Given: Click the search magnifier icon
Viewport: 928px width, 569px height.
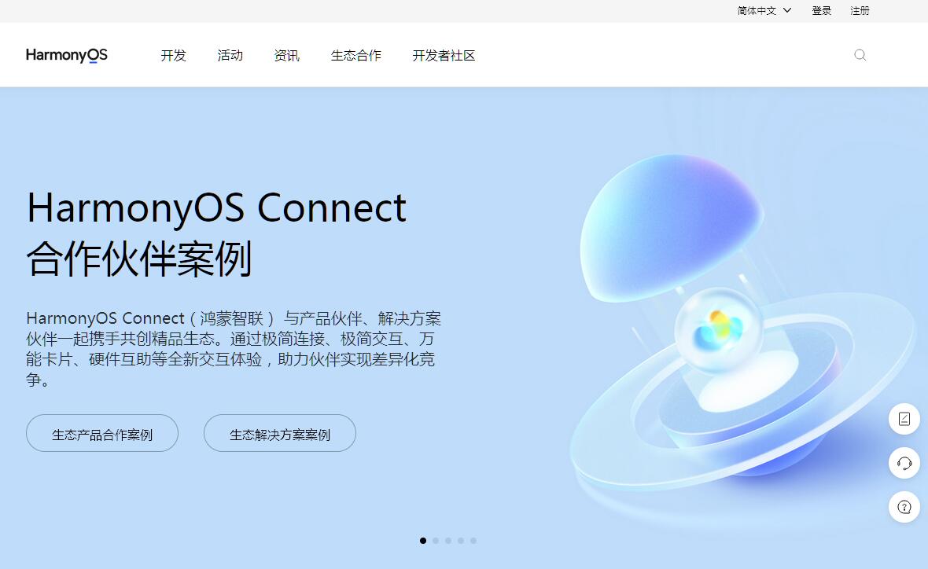Looking at the screenshot, I should tap(860, 55).
